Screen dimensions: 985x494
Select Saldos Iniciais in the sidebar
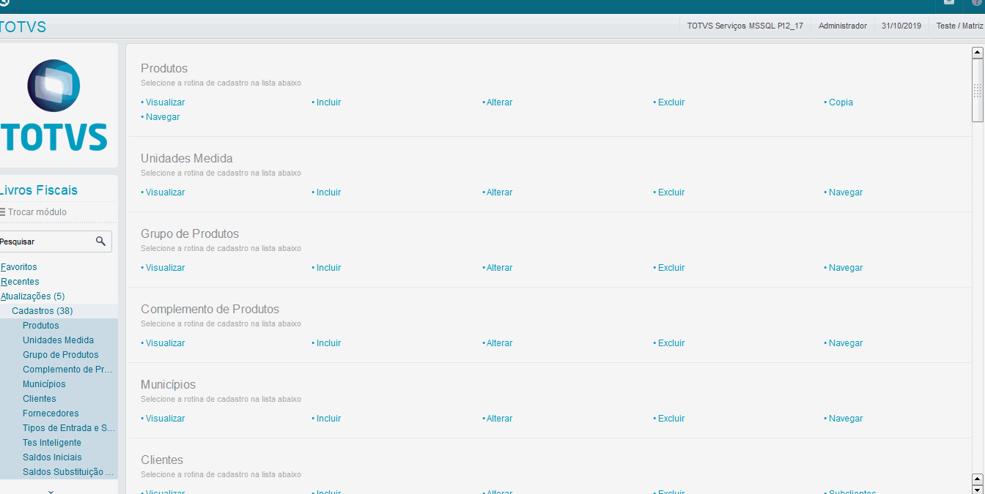(x=52, y=457)
